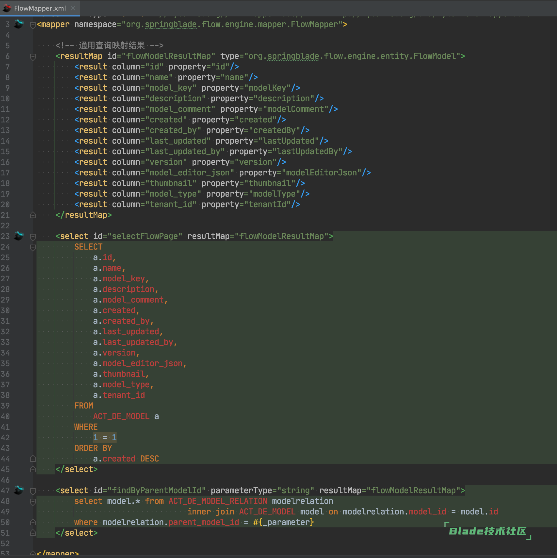557x558 pixels.
Task: Click the ACT_DE_MODEL_RELATION table name
Action: coord(218,501)
